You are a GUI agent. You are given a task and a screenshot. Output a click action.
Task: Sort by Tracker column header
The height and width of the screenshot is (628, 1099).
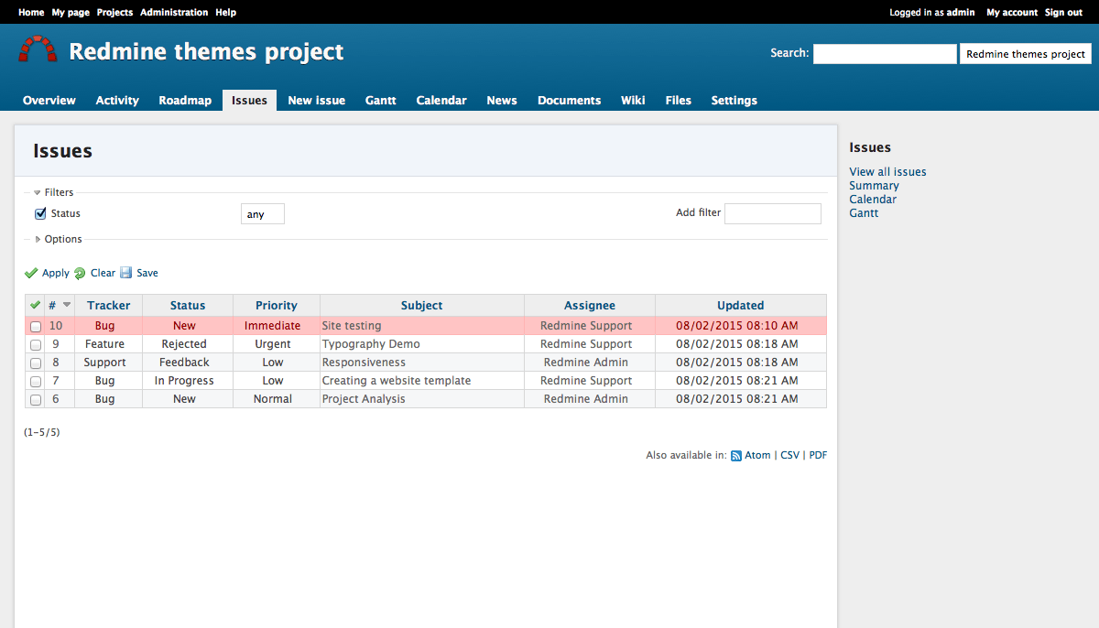pyautogui.click(x=109, y=306)
